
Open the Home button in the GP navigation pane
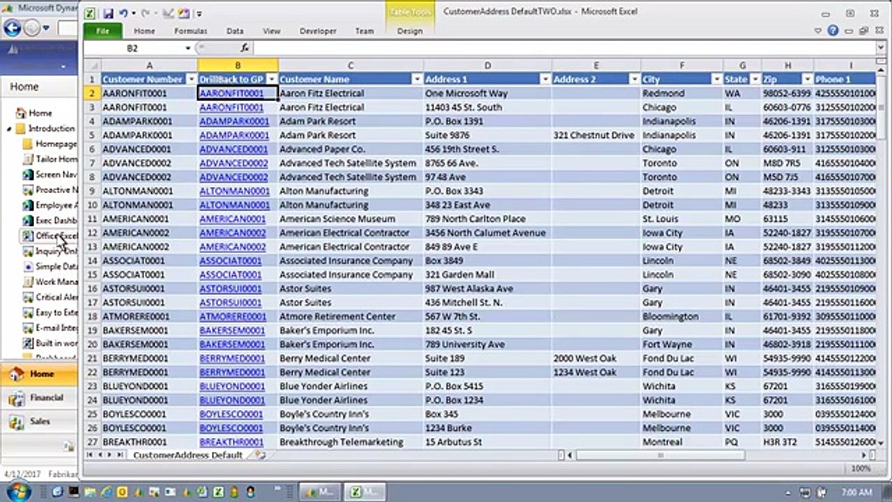point(38,374)
